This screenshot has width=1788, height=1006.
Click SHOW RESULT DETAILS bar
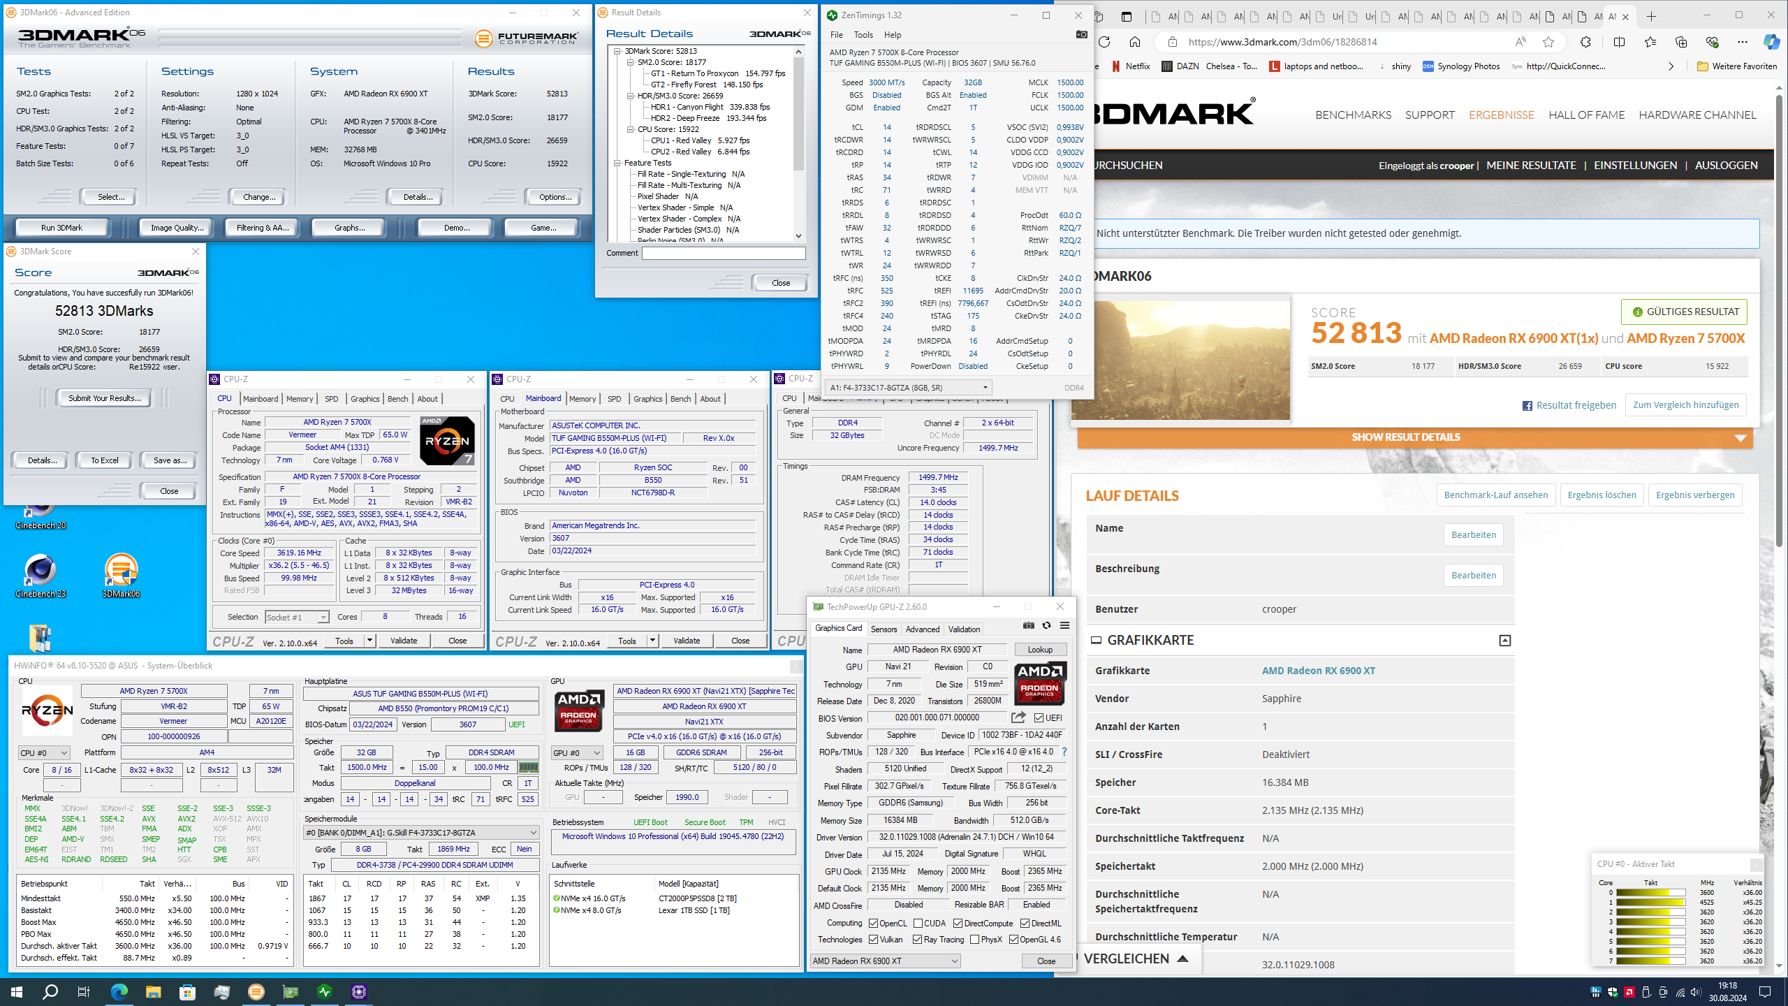click(1415, 437)
